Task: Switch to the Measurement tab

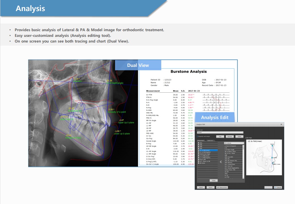Action: (201, 141)
